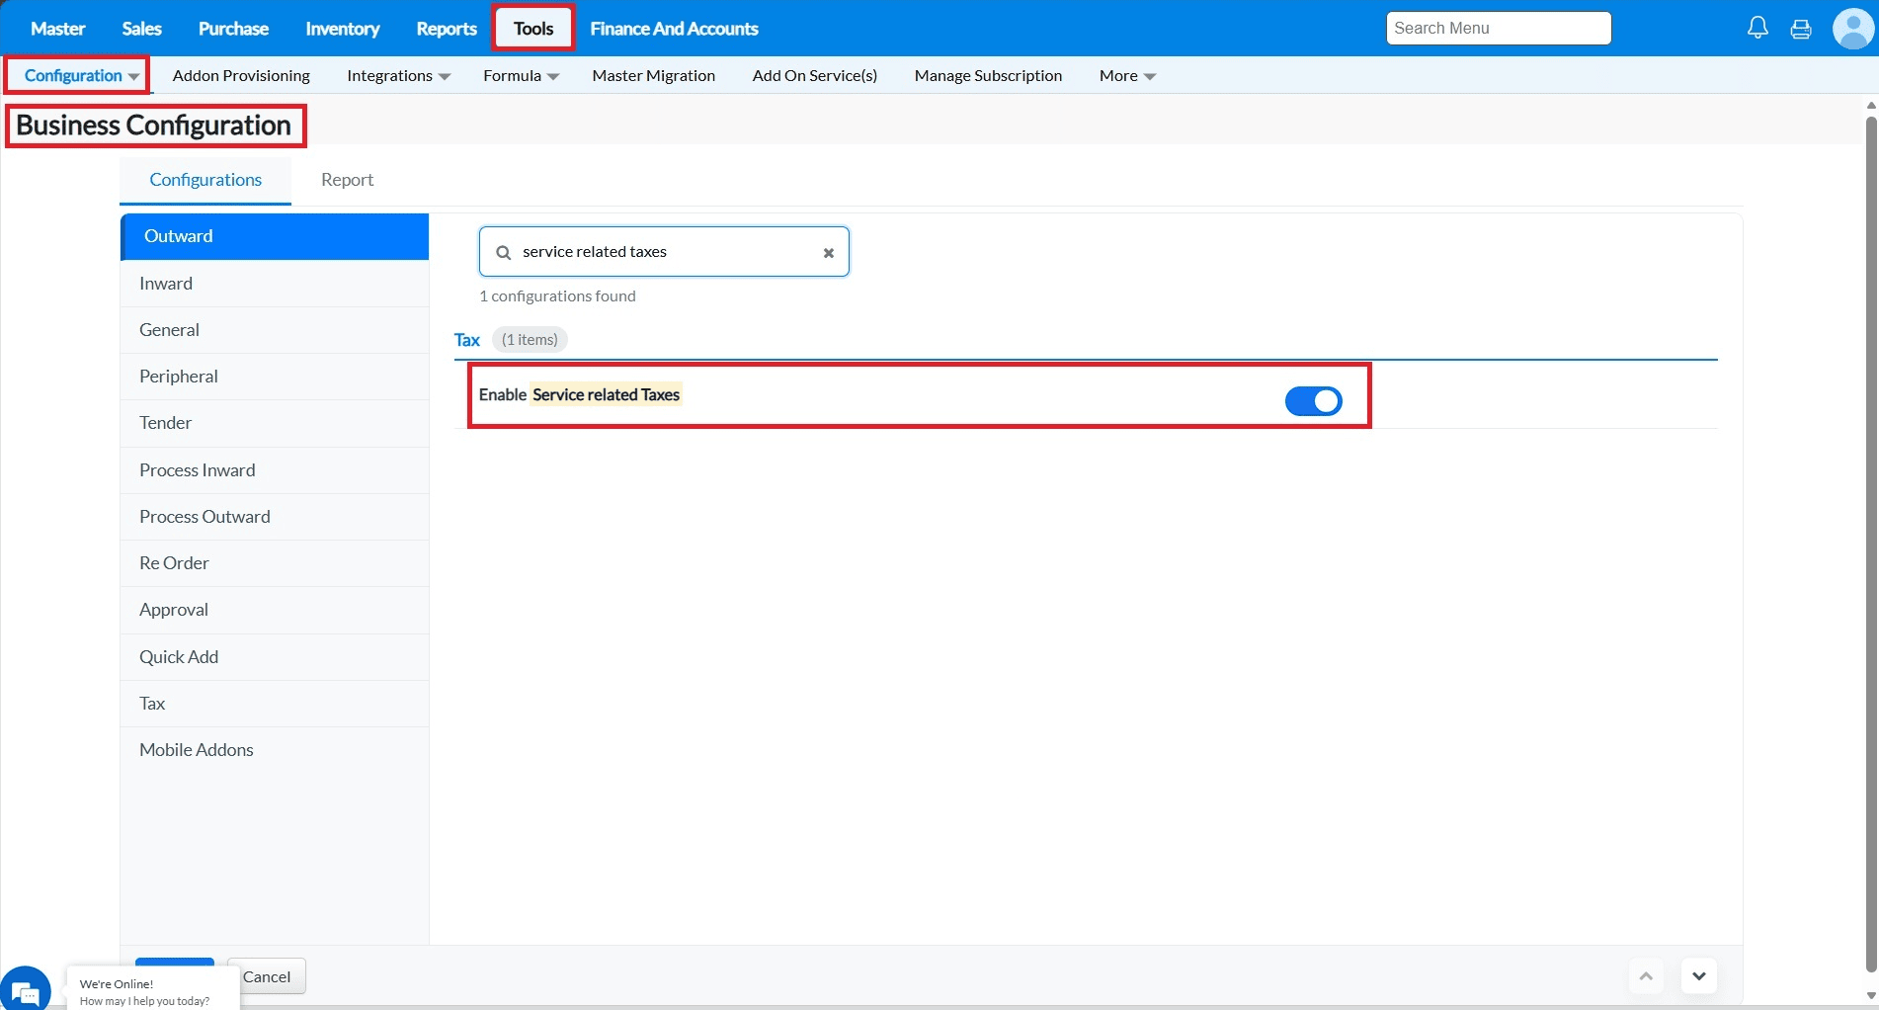1879x1010 pixels.
Task: Open the user profile avatar
Action: point(1852,28)
